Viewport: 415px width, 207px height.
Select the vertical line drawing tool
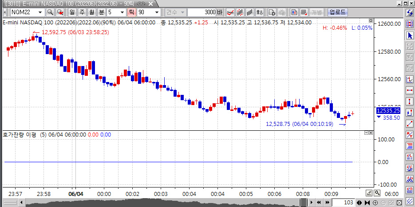point(410,102)
